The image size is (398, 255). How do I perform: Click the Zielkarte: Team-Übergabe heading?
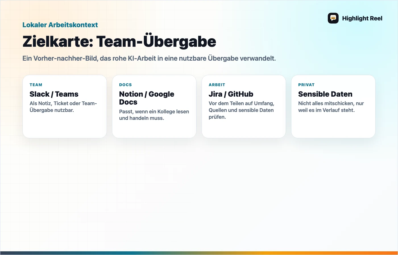(119, 41)
